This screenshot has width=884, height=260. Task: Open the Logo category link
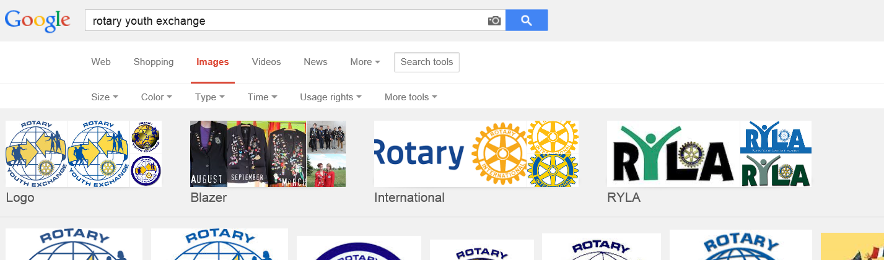[x=20, y=198]
